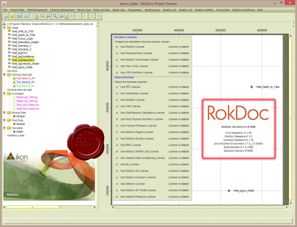The width and height of the screenshot is (297, 227).
Task: Click the greyed diamond toolbar icon
Action: [x=78, y=16]
